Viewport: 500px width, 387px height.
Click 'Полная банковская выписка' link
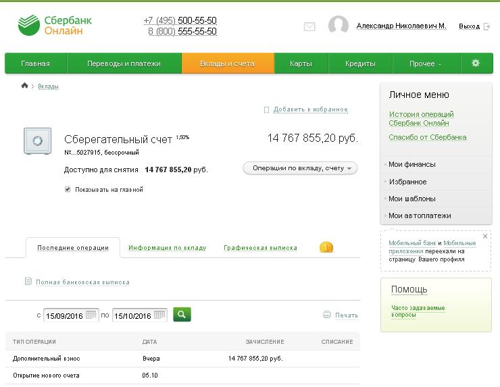[x=82, y=282]
